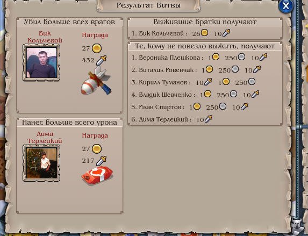Click silver coin in Иван Спиртов row
Screen dimensions: 308x236
point(223,106)
